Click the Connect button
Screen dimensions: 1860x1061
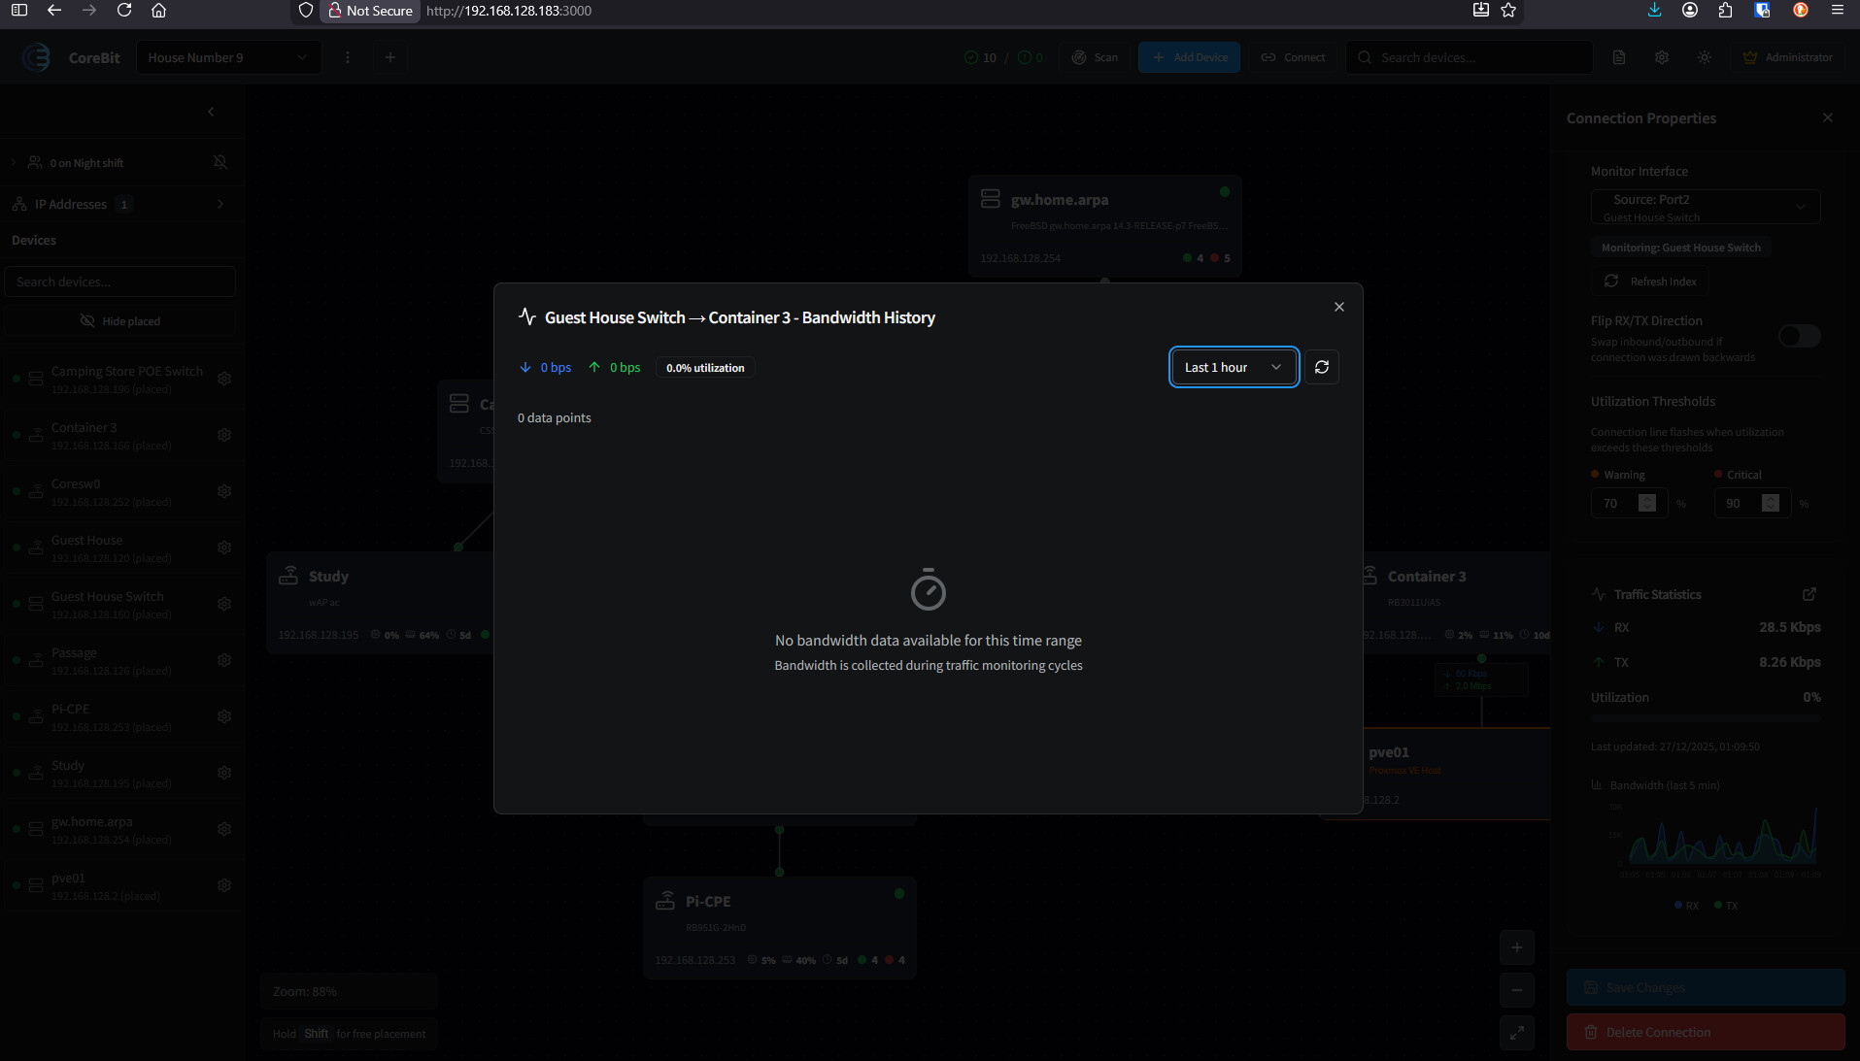tap(1293, 57)
